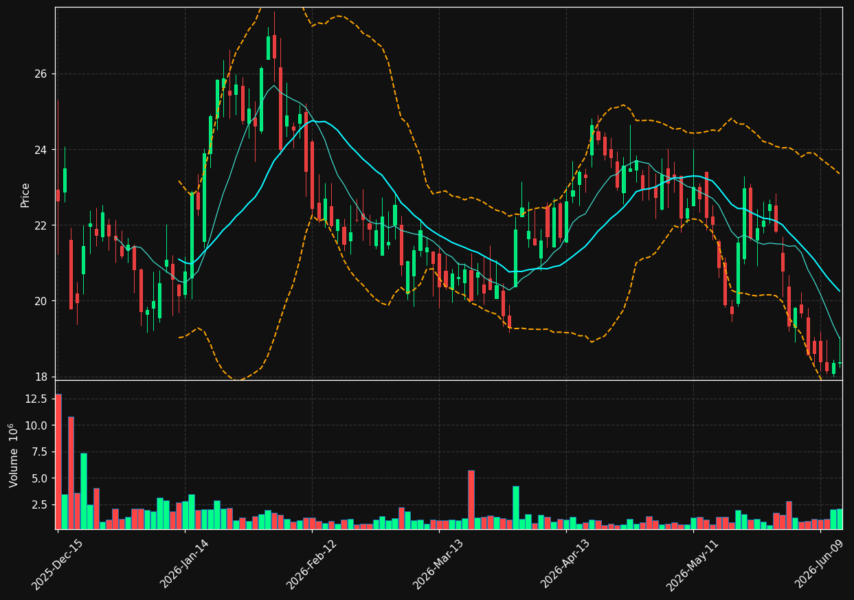Click the Volume axis title
Screen dimensions: 854x600
click(14, 455)
